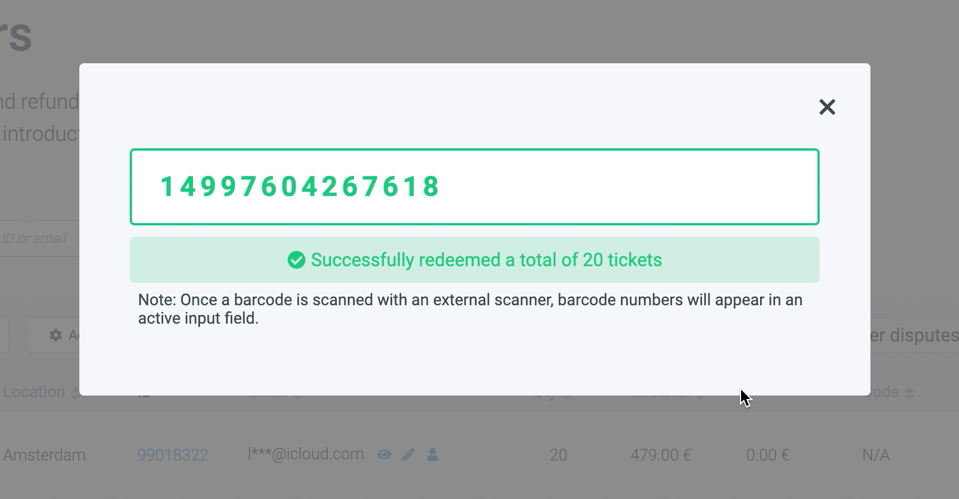Click the 0.00 € amount cell
The image size is (959, 499).
(767, 455)
